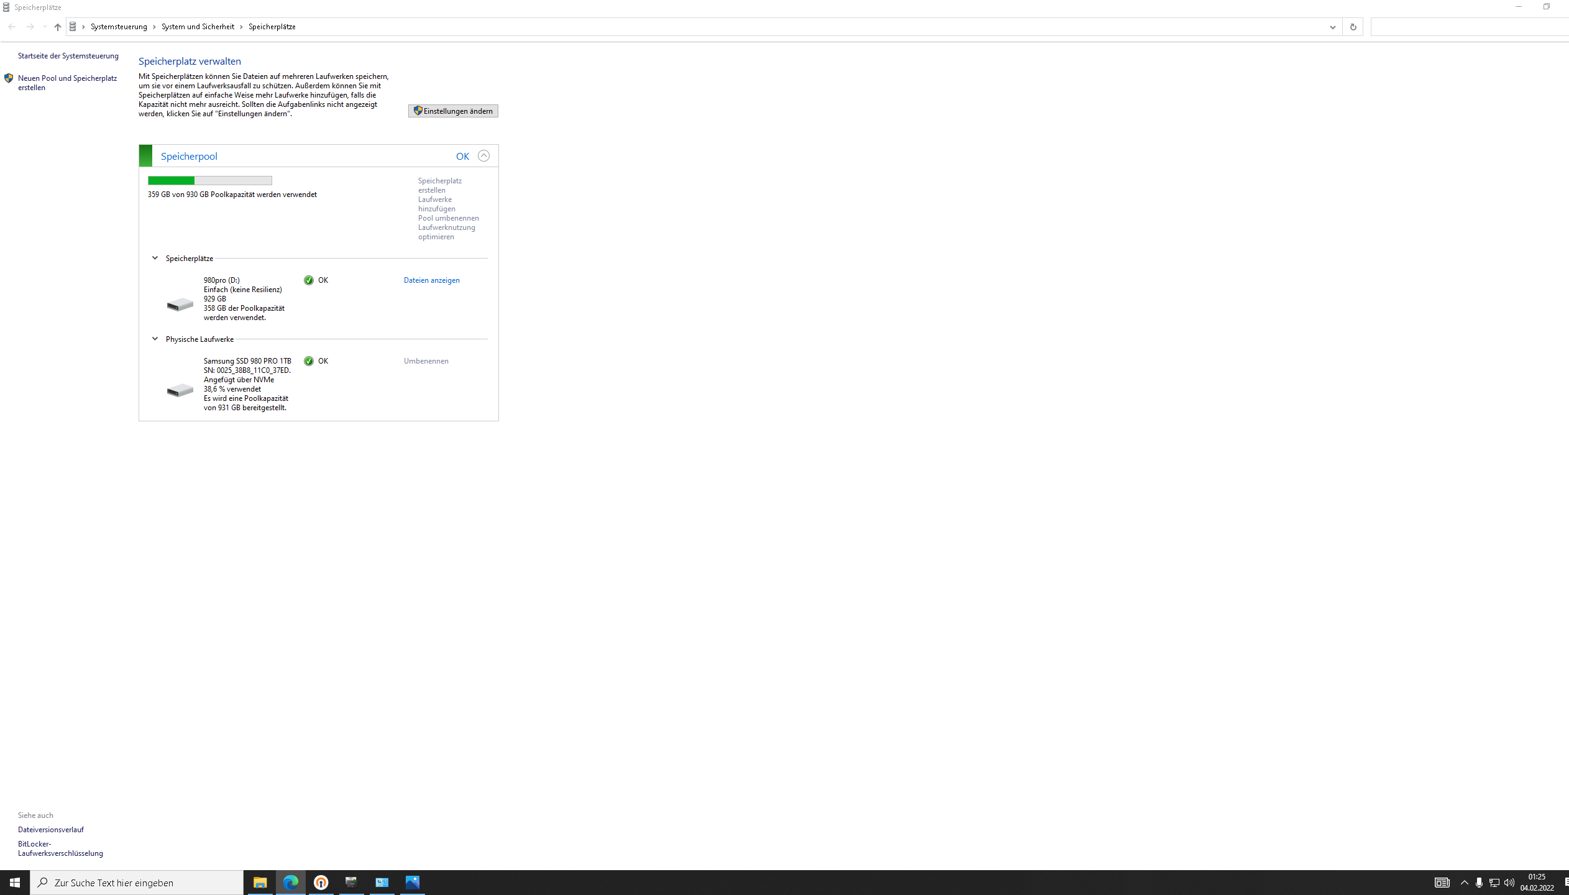Click the 980pro storage space drive icon
This screenshot has height=895, width=1569.
coord(180,305)
